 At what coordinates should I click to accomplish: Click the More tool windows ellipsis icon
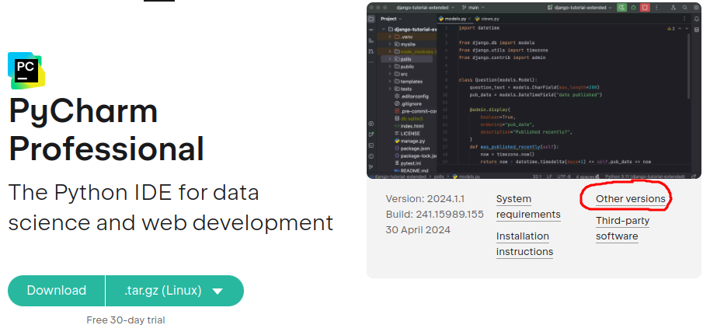pos(371,62)
